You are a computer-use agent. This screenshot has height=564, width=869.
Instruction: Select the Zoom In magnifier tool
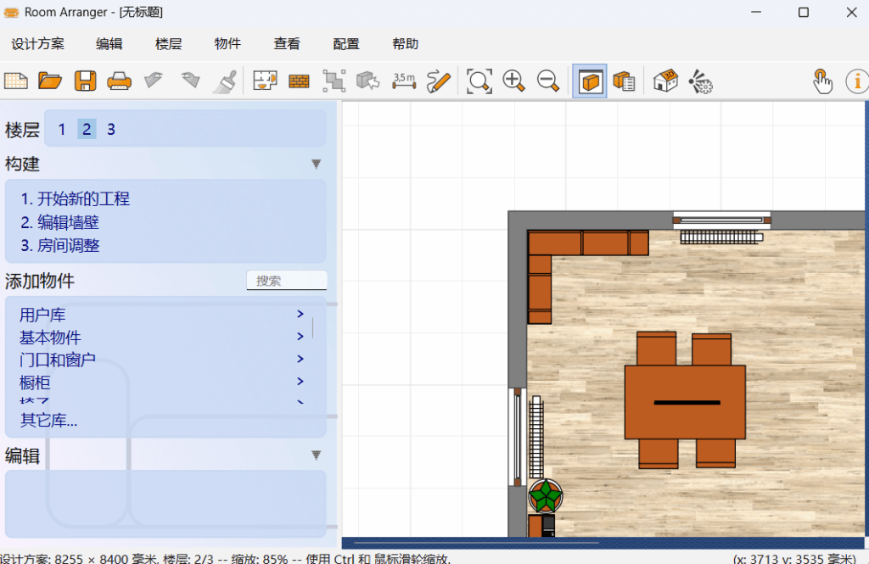(x=513, y=81)
